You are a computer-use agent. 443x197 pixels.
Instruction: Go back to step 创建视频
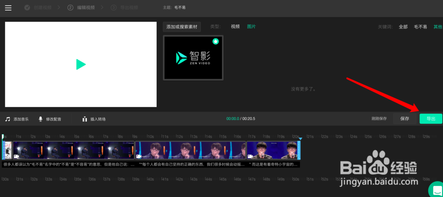43,8
